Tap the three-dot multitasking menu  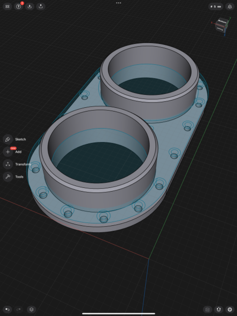pos(119,3)
